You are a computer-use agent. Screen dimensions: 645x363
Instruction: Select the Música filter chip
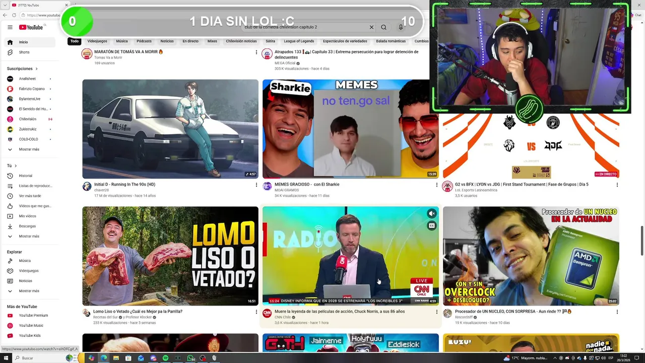(122, 41)
